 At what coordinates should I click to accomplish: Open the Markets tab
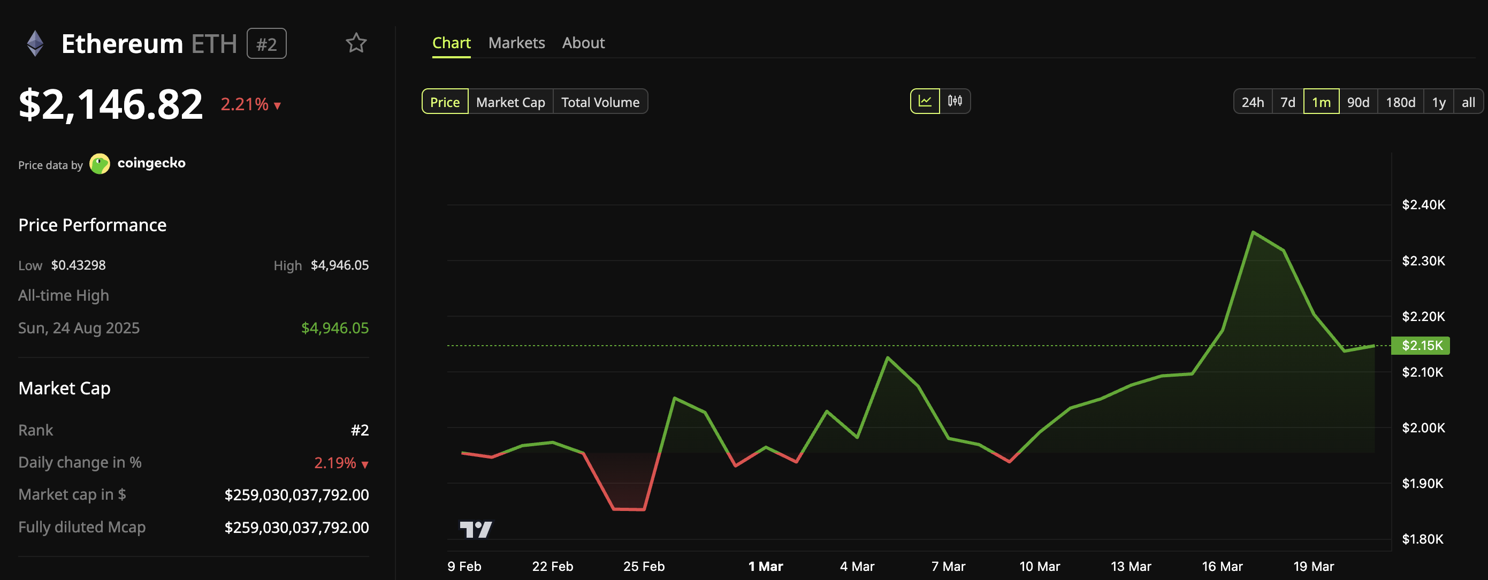[516, 43]
